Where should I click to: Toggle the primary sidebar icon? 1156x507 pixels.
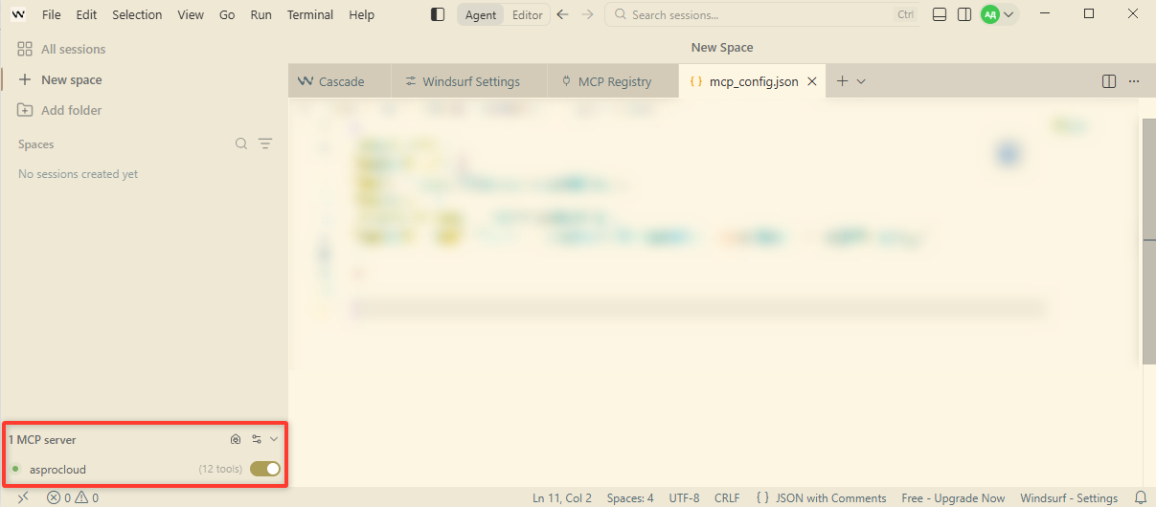coord(438,14)
